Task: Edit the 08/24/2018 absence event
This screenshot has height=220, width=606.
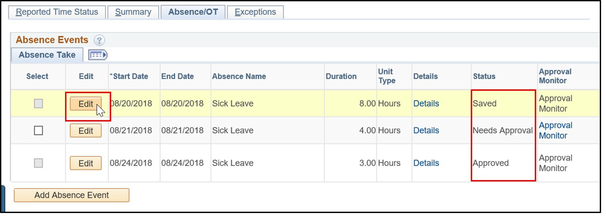Action: [x=86, y=163]
